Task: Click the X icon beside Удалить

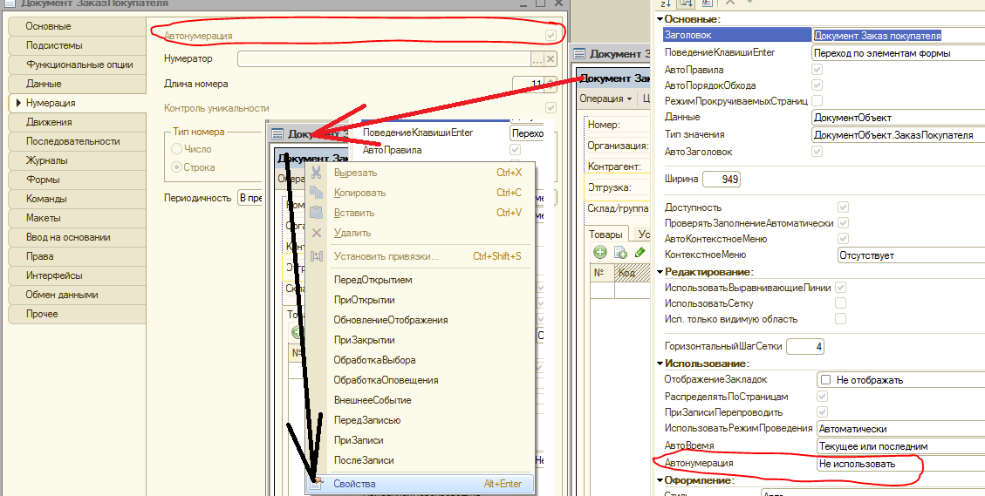Action: tap(317, 233)
